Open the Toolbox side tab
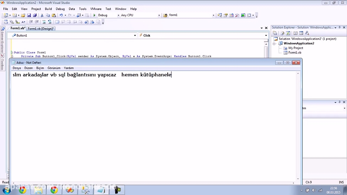347x195 pixels. pos(2,62)
